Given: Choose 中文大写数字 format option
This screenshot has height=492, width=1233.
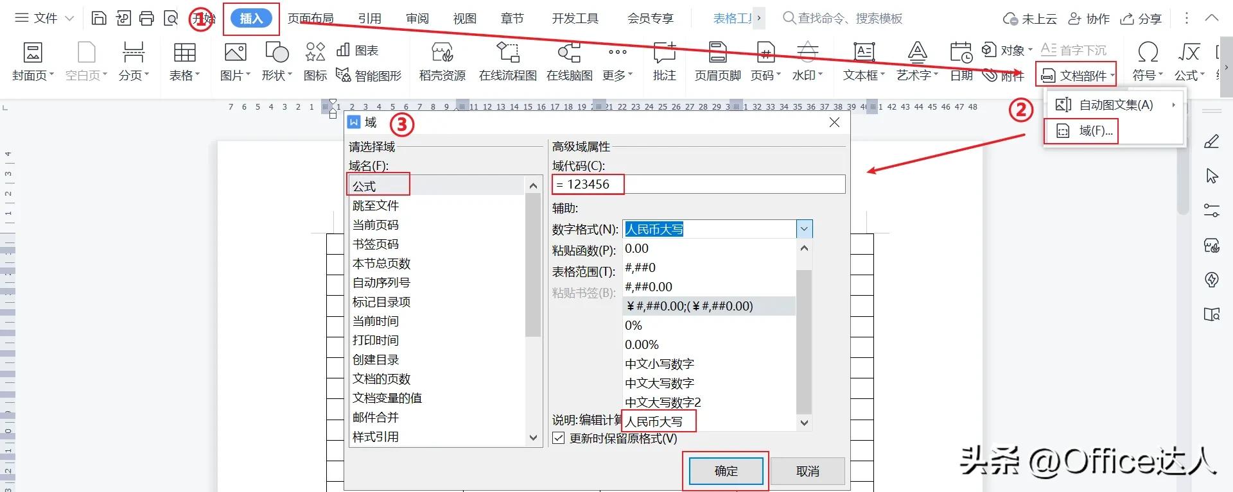Looking at the screenshot, I should coord(710,383).
